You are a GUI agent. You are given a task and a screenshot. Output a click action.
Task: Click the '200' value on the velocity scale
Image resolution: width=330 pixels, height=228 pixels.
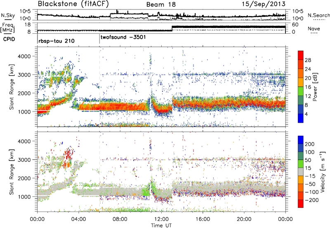(x=310, y=144)
